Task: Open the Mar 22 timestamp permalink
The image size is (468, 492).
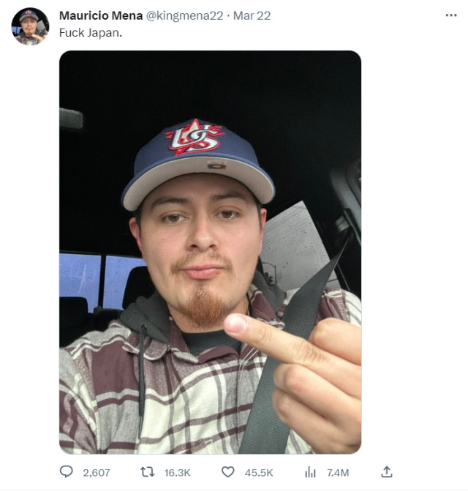Action: point(252,15)
